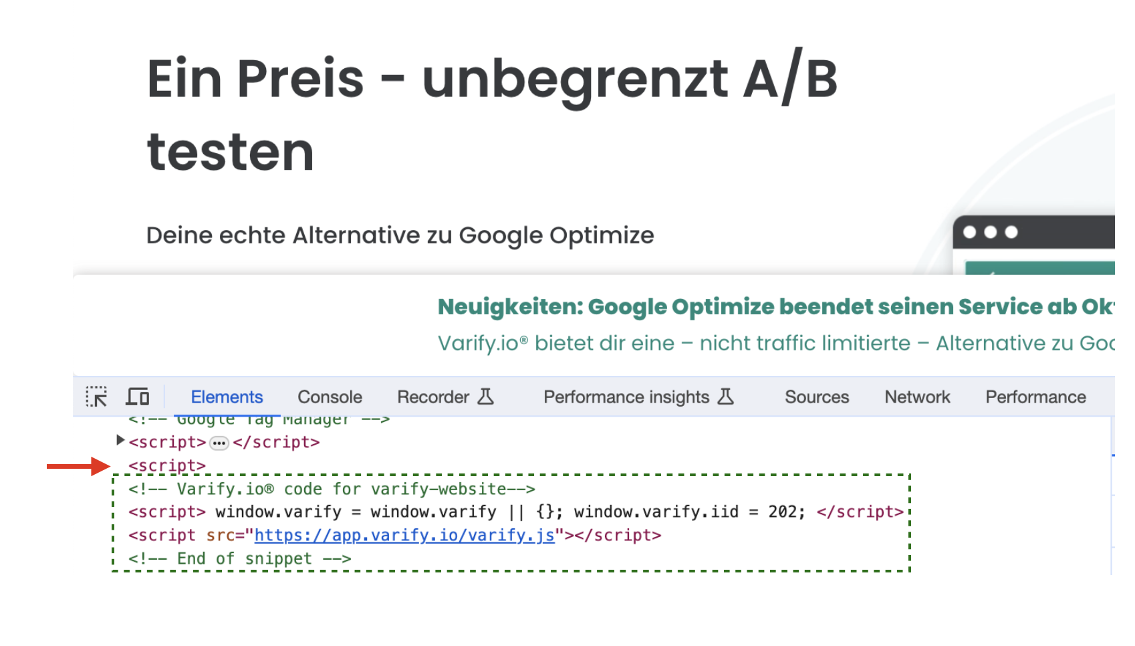Open the app.varify.io/varify.js link
This screenshot has width=1135, height=646.
pos(404,535)
